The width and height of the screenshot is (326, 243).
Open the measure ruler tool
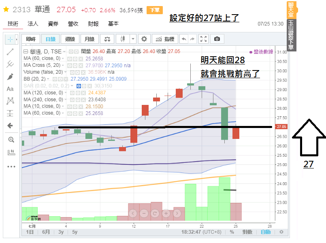(x=11, y=152)
